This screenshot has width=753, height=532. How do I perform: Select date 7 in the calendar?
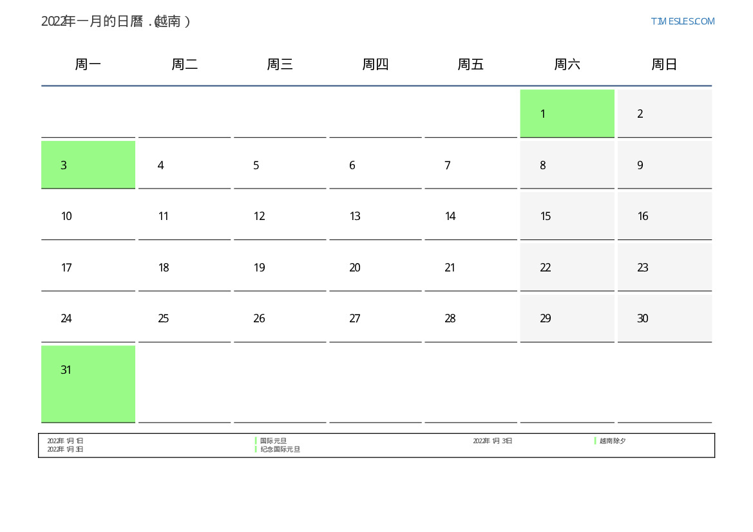tap(471, 165)
